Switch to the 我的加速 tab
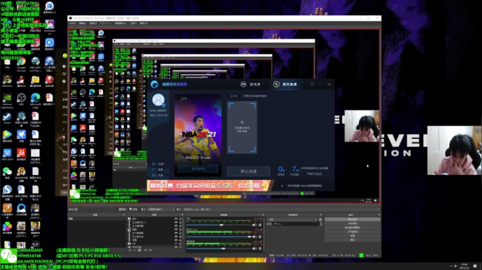The image size is (482, 270). [x=285, y=84]
